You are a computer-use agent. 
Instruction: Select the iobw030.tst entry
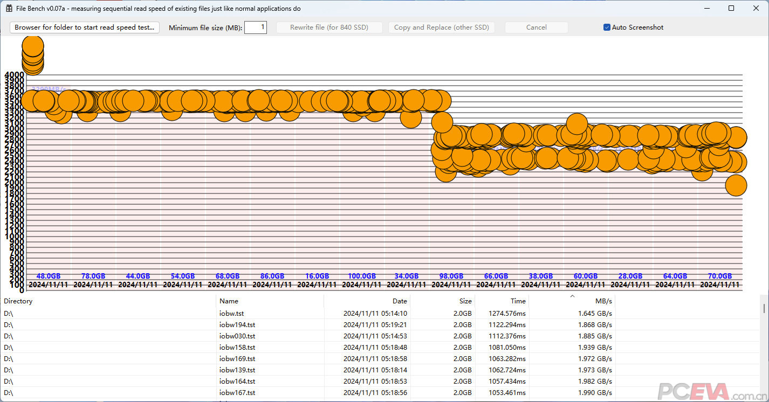[237, 336]
